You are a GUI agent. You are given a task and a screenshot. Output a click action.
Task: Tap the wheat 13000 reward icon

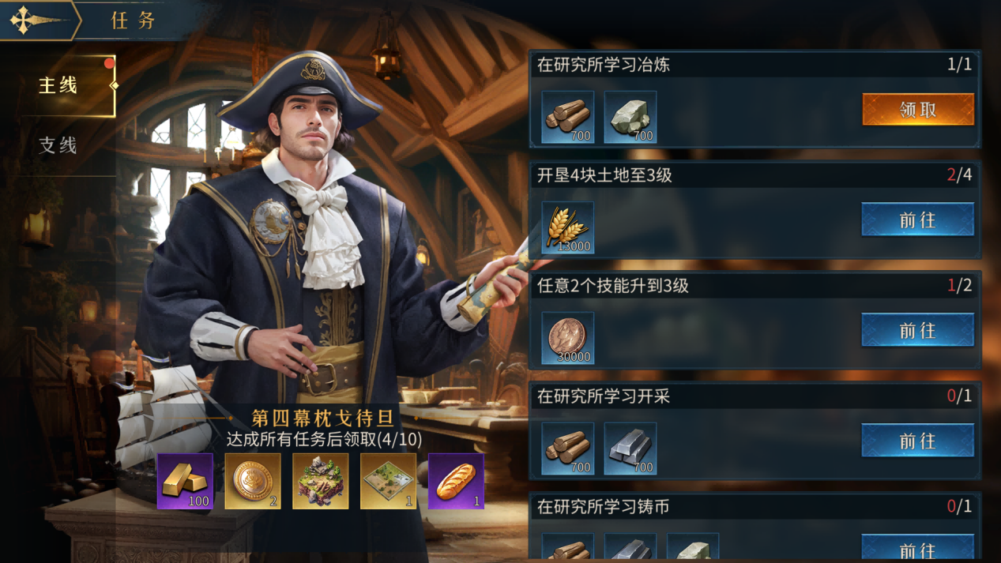[568, 227]
